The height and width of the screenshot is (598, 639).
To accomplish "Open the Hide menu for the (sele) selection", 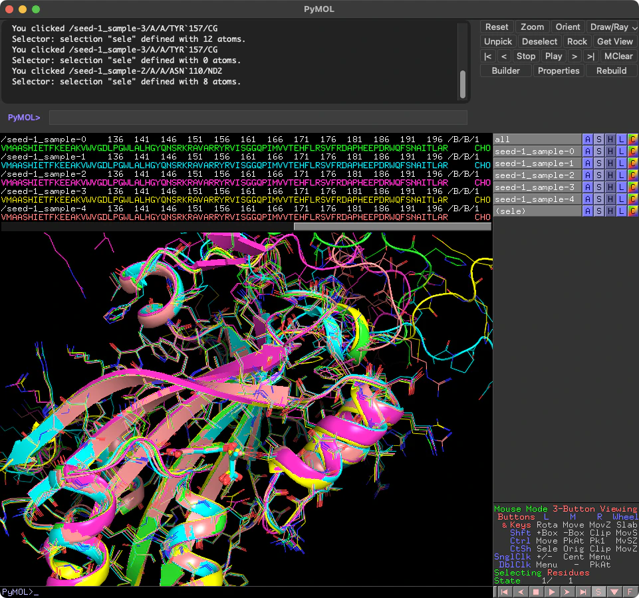I will click(x=610, y=211).
